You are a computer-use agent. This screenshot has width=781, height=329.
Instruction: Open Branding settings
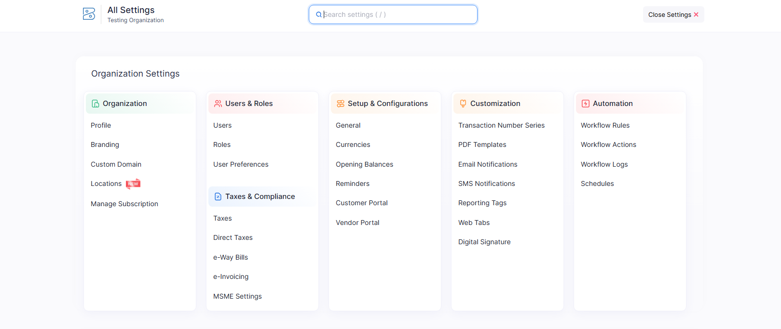coord(105,145)
